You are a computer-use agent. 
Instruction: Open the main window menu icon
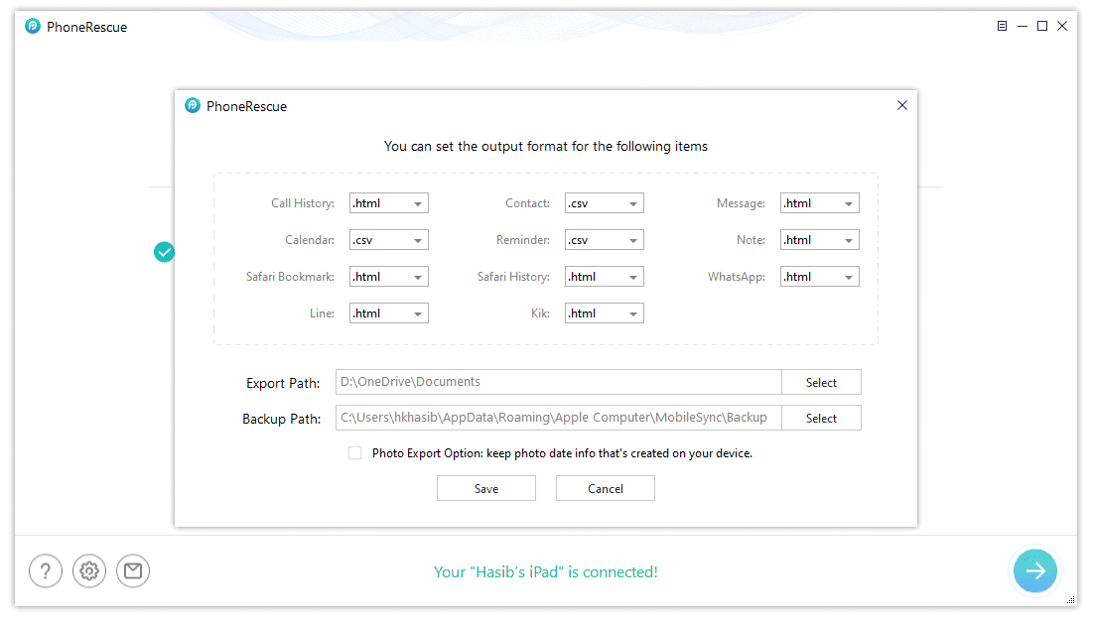[1002, 27]
